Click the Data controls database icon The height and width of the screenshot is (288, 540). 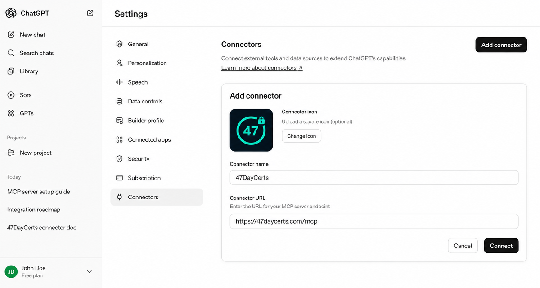(x=119, y=101)
